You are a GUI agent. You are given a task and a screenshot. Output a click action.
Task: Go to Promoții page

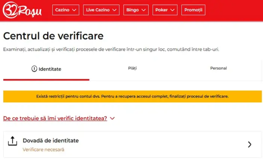[x=193, y=10]
